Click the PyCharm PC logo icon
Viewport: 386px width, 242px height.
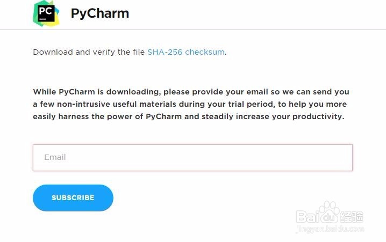pos(46,13)
